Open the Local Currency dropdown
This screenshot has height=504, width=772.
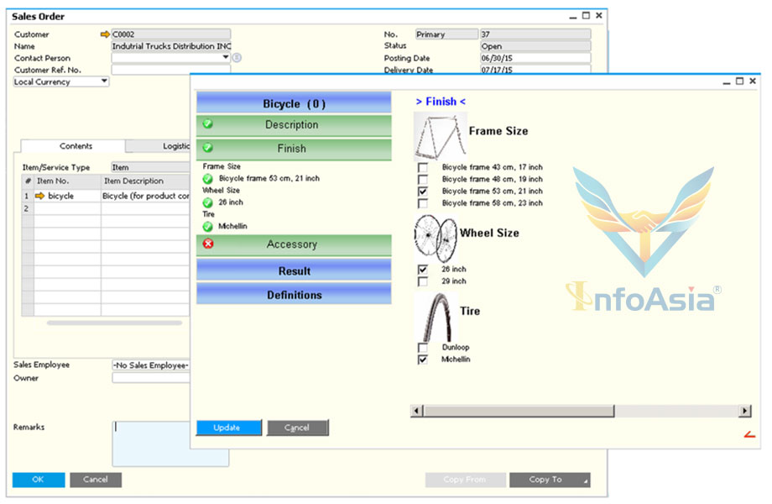pos(104,81)
